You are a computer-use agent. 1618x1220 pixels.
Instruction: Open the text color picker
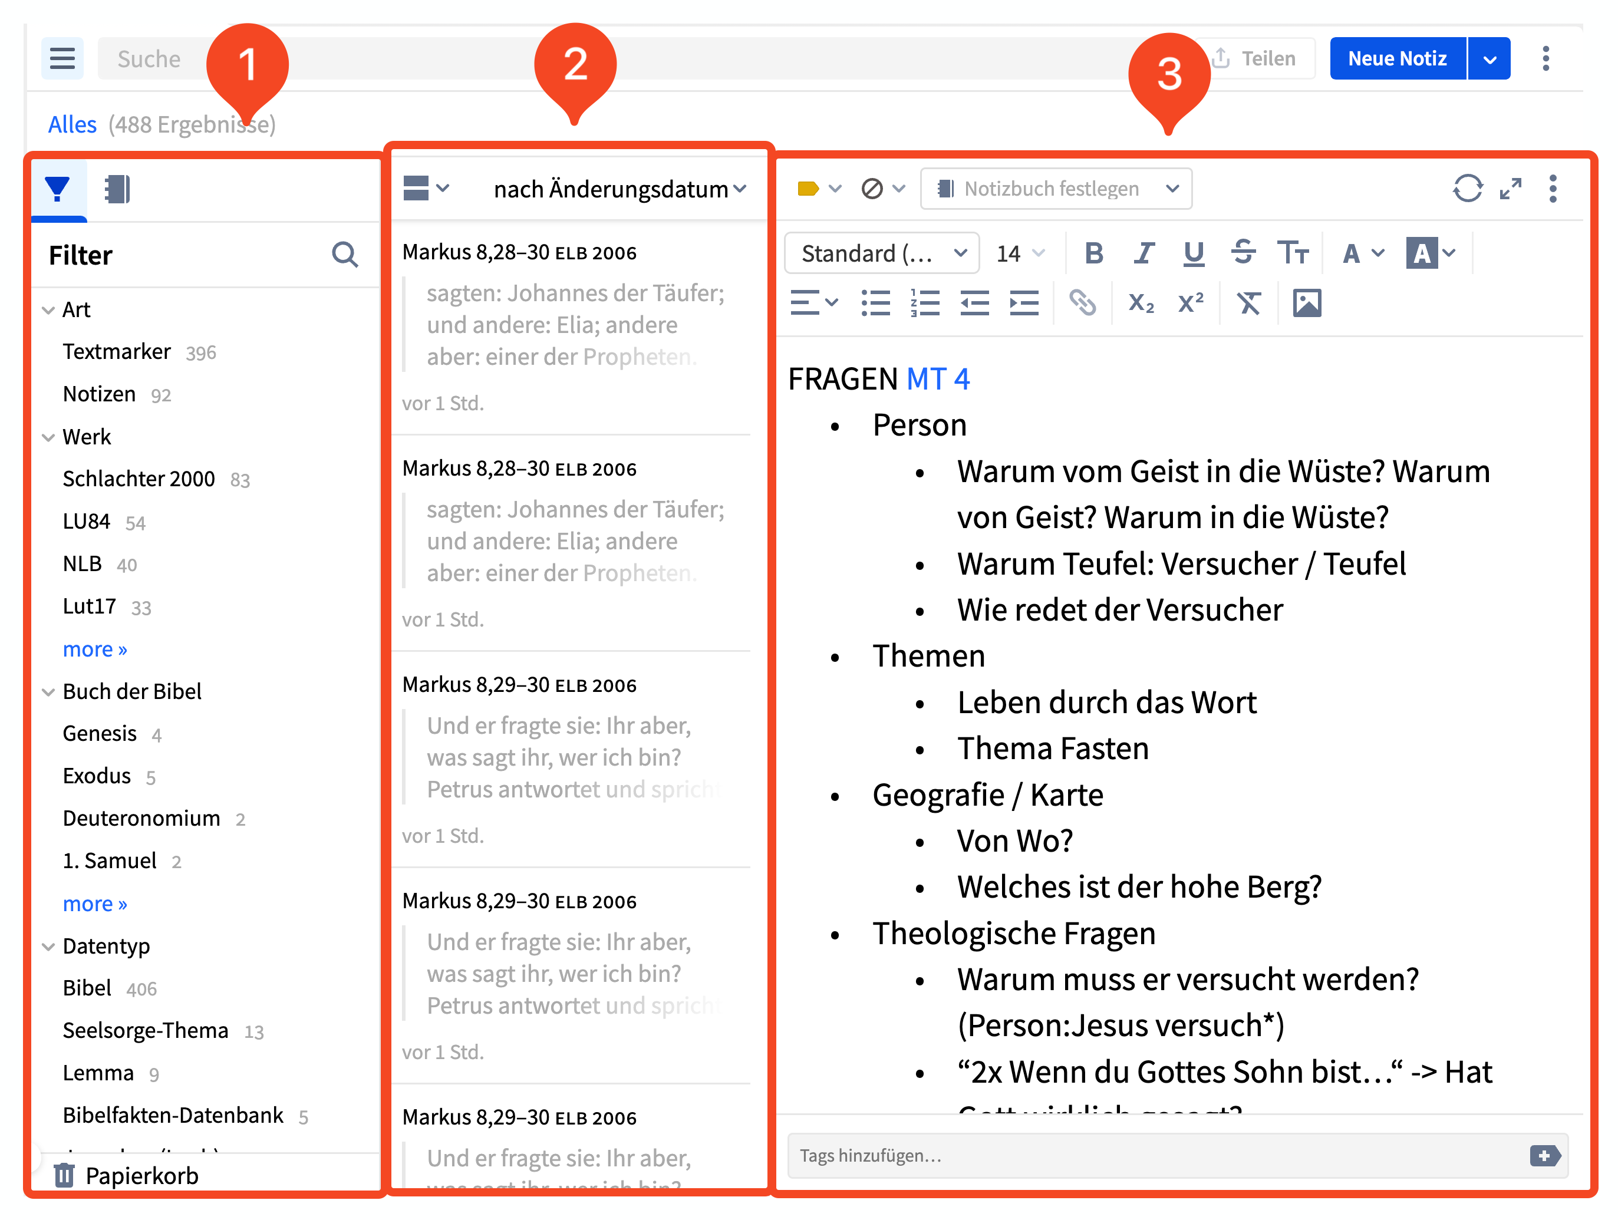coord(1363,253)
